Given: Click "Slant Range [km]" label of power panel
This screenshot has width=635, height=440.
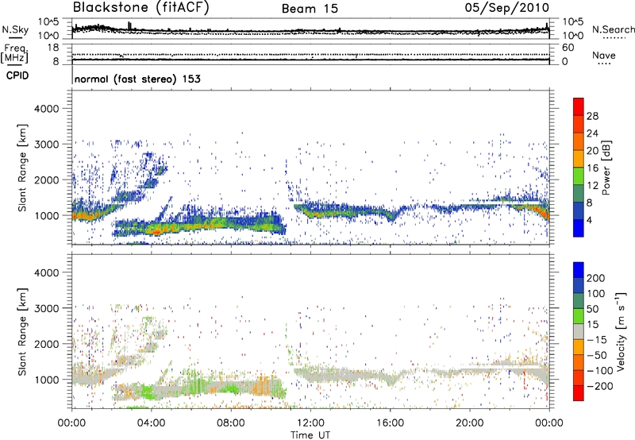Looking at the screenshot, I should tap(22, 168).
